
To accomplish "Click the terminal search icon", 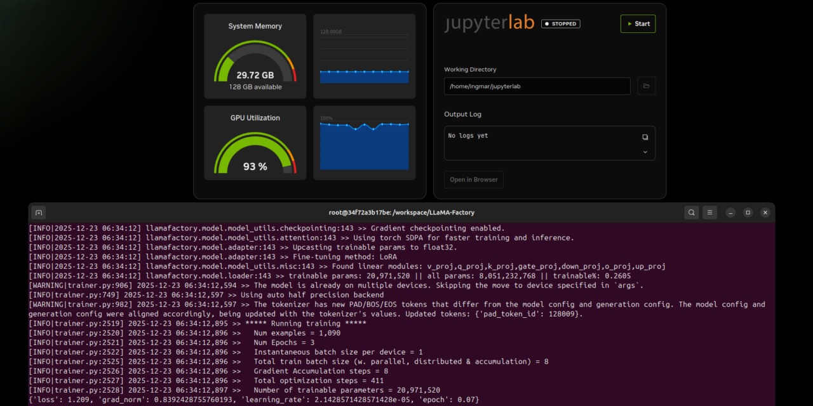I will [691, 213].
